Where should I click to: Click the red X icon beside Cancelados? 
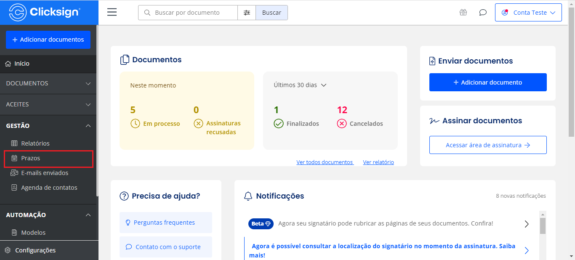point(342,124)
